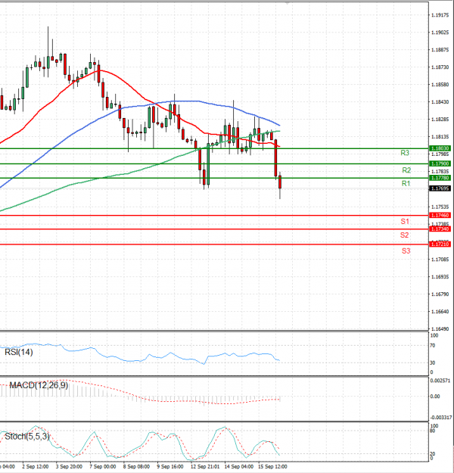Click the 8 Sep 08:00 time label

click(x=136, y=467)
